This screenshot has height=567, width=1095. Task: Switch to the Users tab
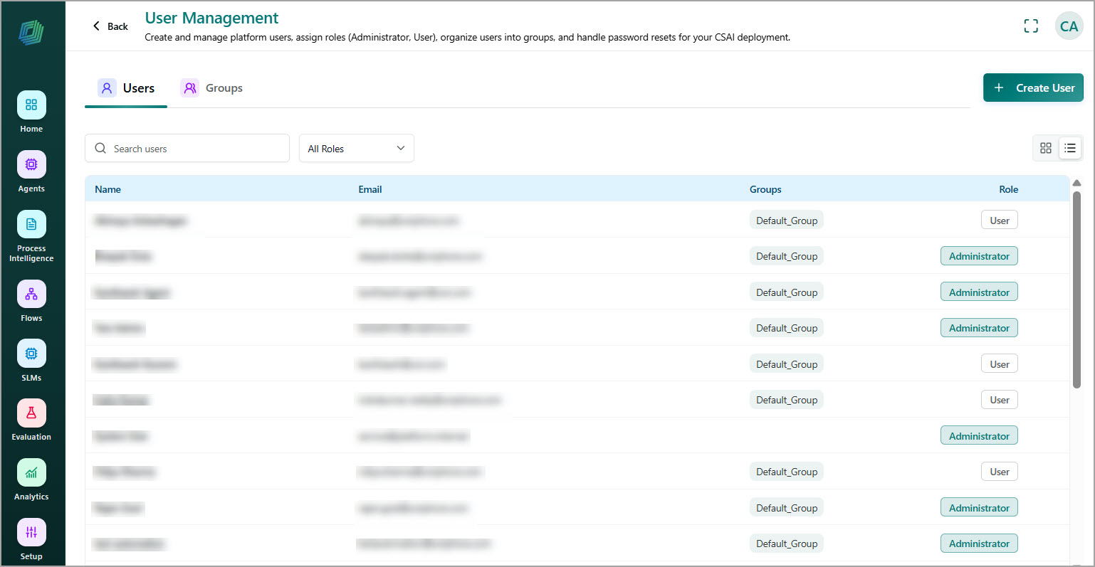coord(126,88)
